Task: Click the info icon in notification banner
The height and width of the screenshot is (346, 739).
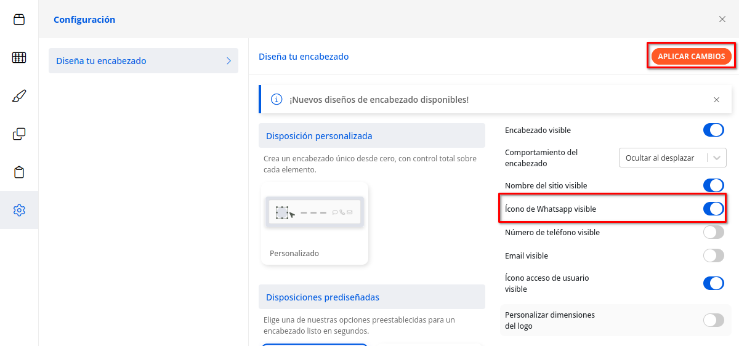Action: (x=277, y=100)
